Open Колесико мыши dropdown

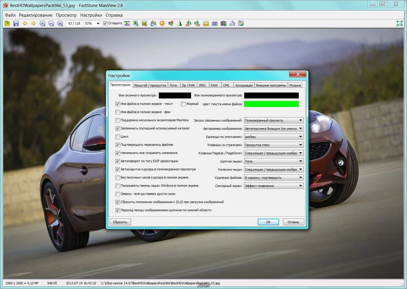[274, 169]
